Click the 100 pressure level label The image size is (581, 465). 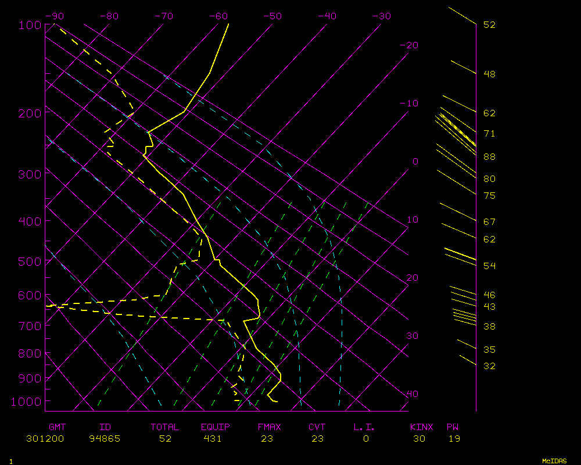pyautogui.click(x=30, y=25)
